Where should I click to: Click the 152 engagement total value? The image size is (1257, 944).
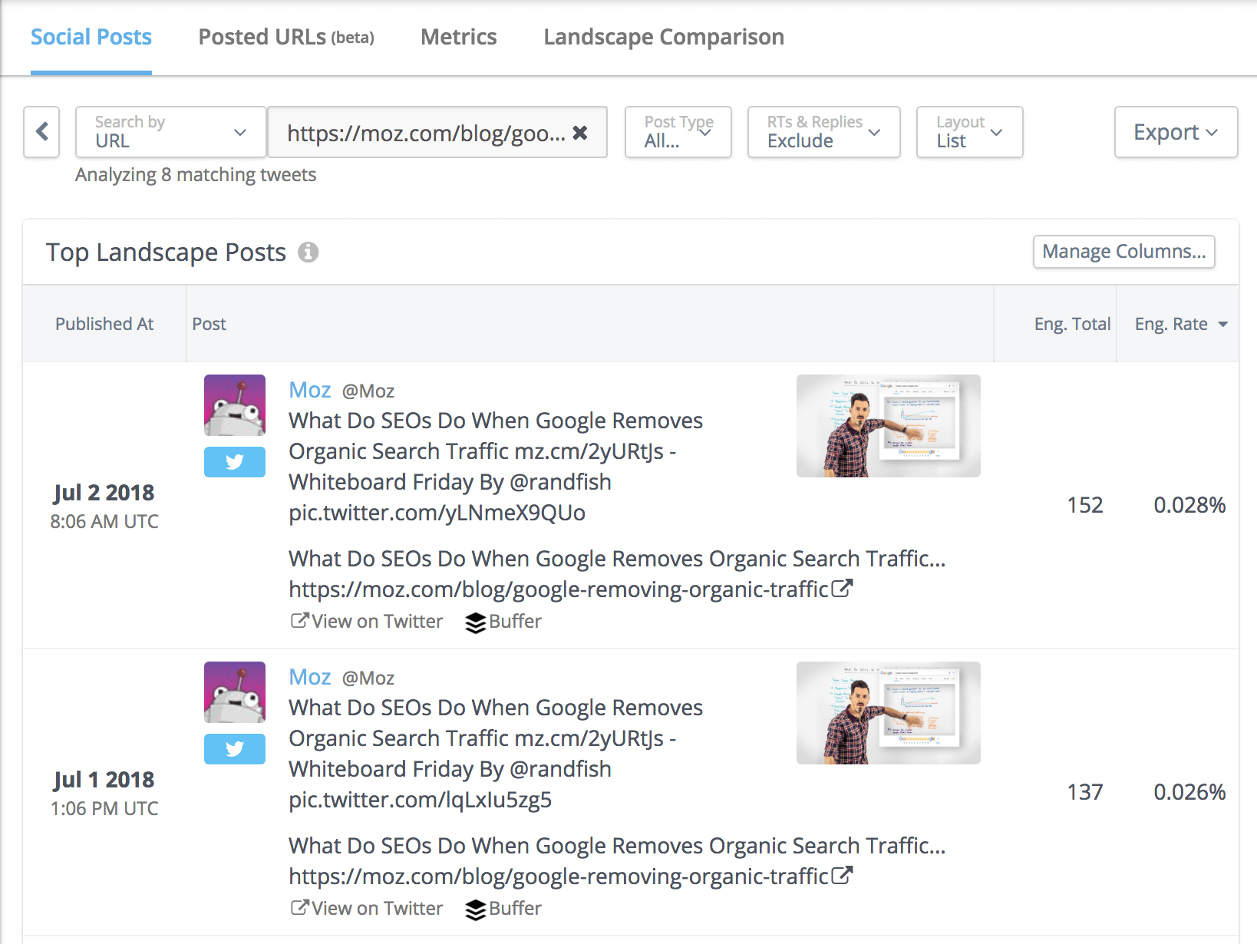tap(1085, 505)
